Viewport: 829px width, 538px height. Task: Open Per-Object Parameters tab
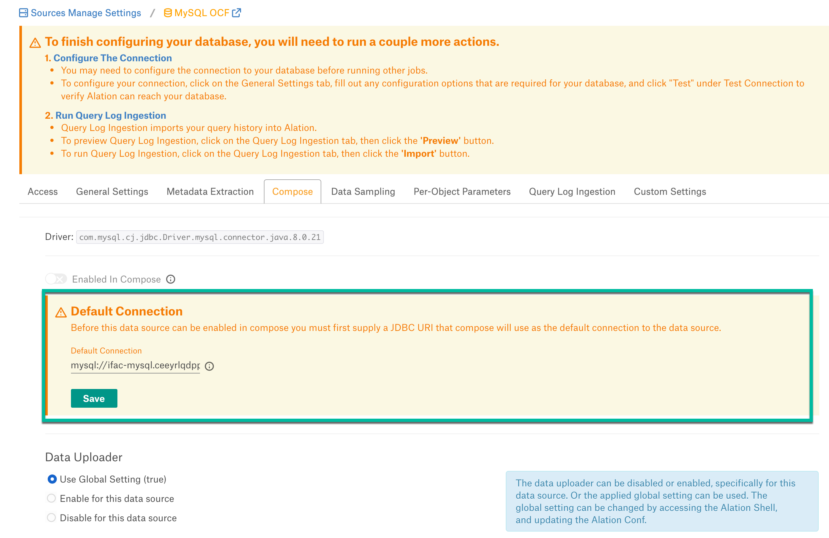point(462,192)
